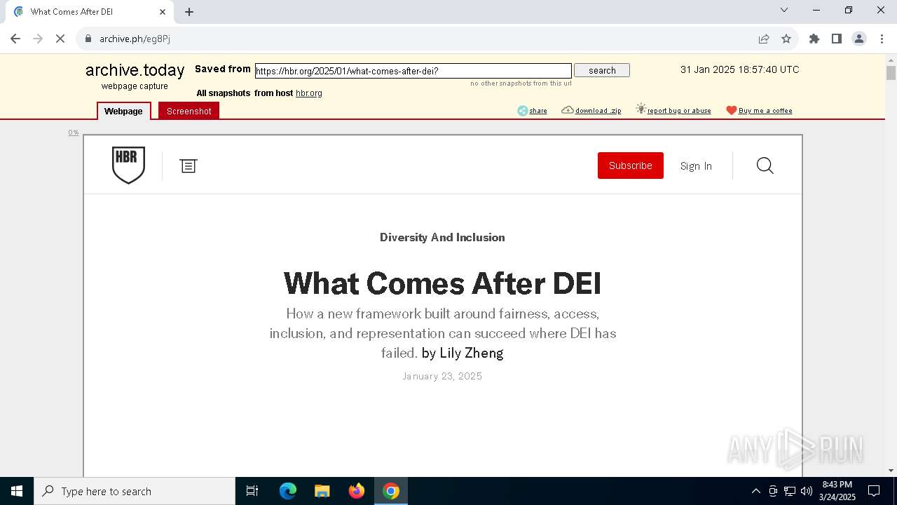The height and width of the screenshot is (505, 897).
Task: Show hidden system tray icons
Action: (x=755, y=491)
